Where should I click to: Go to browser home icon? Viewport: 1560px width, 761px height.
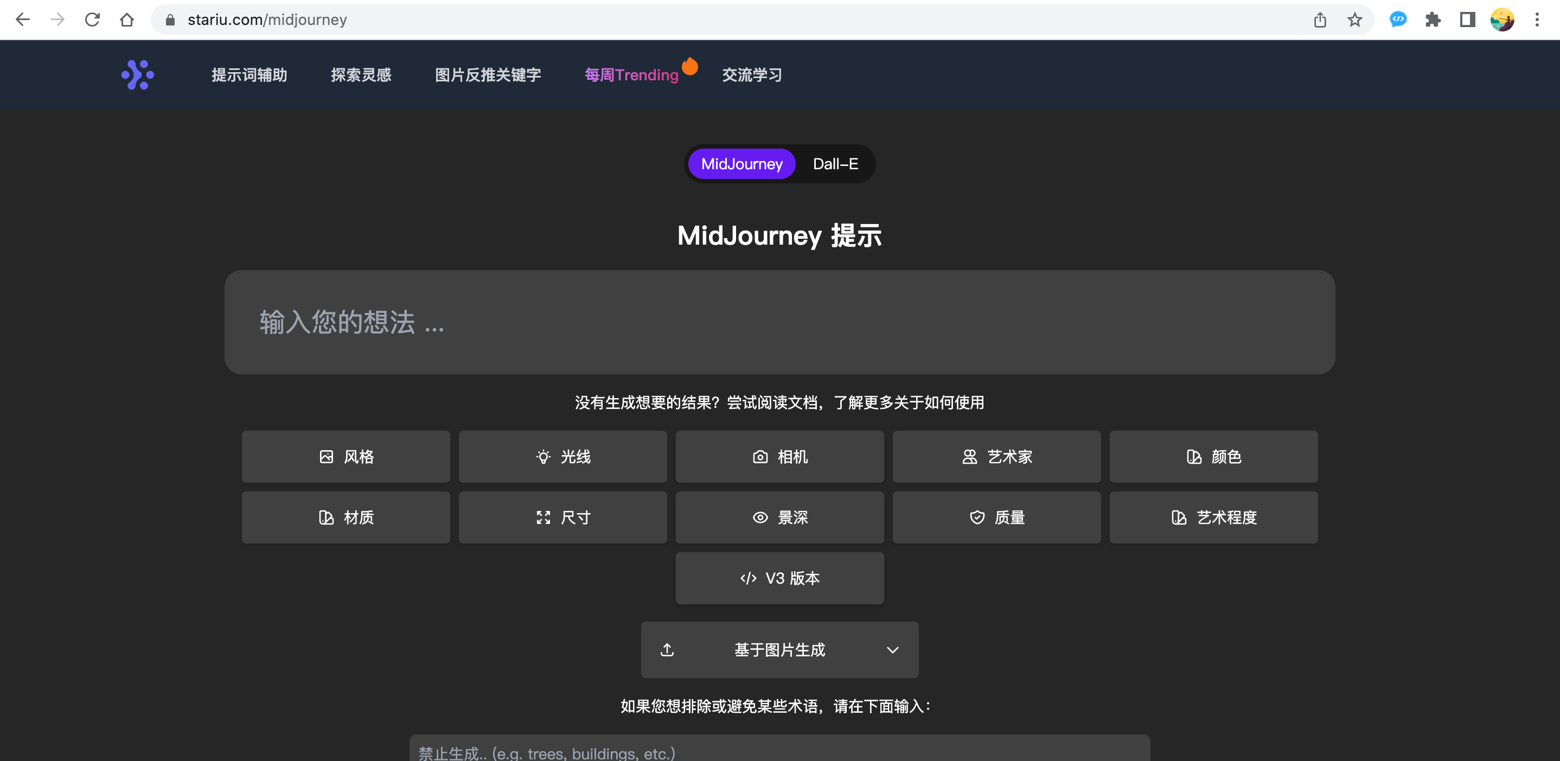pyautogui.click(x=126, y=20)
